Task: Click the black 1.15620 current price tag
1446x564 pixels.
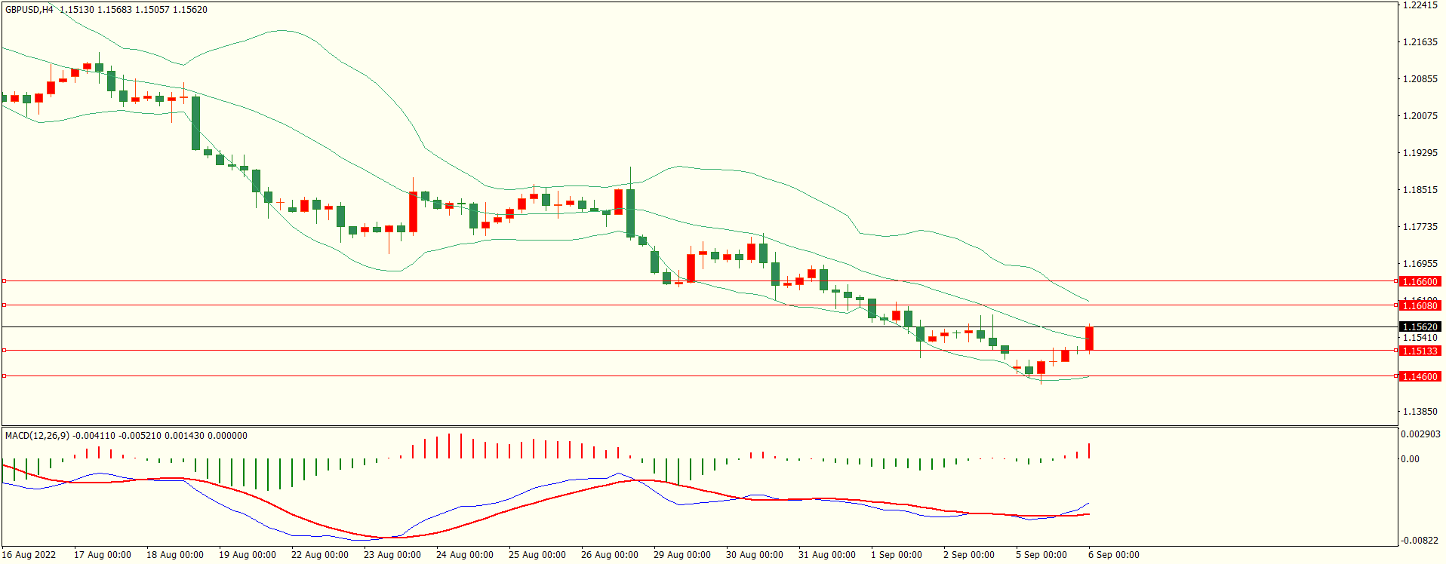Action: pyautogui.click(x=1420, y=326)
